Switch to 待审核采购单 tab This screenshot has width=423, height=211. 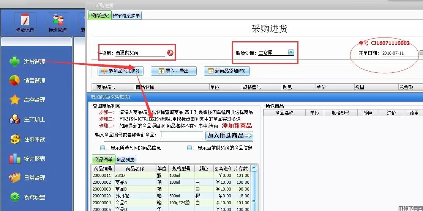[x=126, y=16]
